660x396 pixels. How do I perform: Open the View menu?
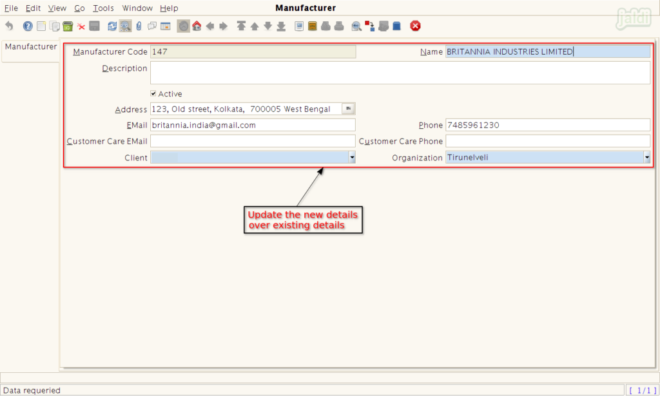coord(57,8)
